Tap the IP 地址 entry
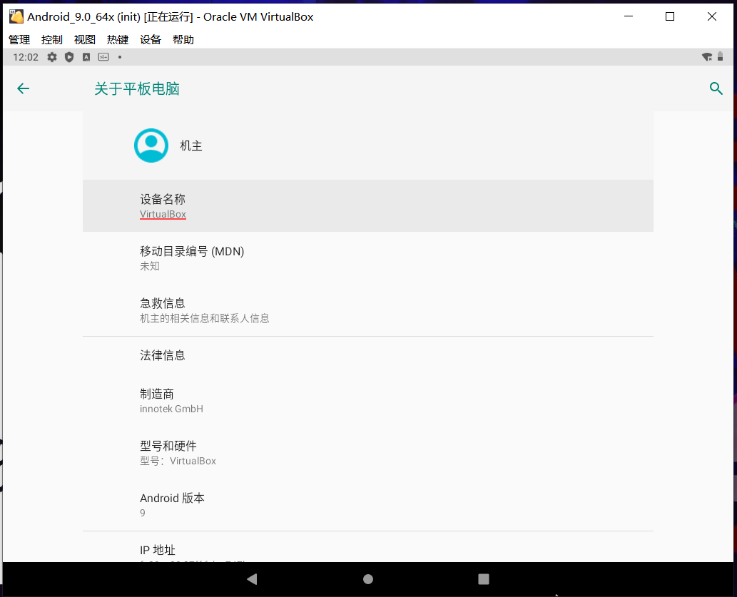 (368, 546)
